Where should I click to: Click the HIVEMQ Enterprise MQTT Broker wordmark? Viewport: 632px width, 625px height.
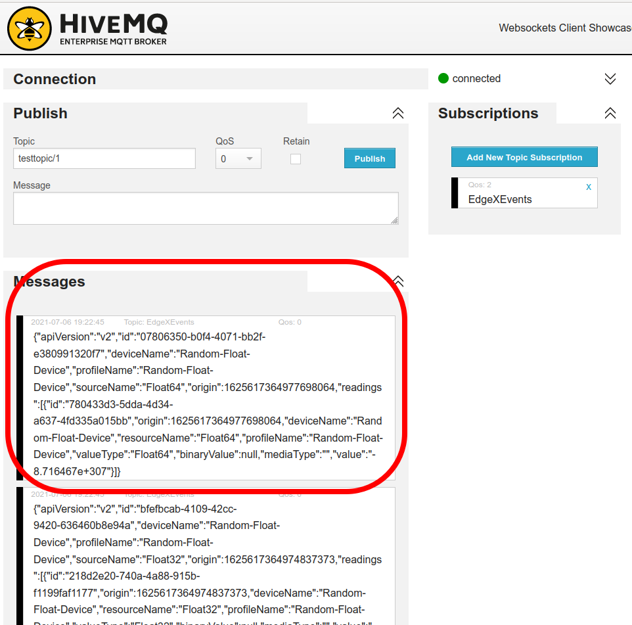point(113,29)
